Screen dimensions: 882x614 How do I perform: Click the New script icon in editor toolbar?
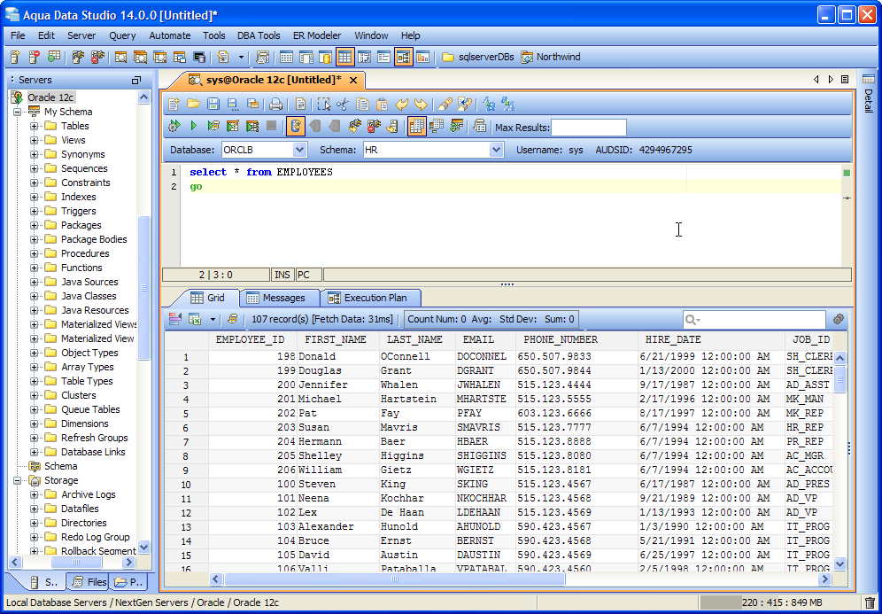(174, 105)
